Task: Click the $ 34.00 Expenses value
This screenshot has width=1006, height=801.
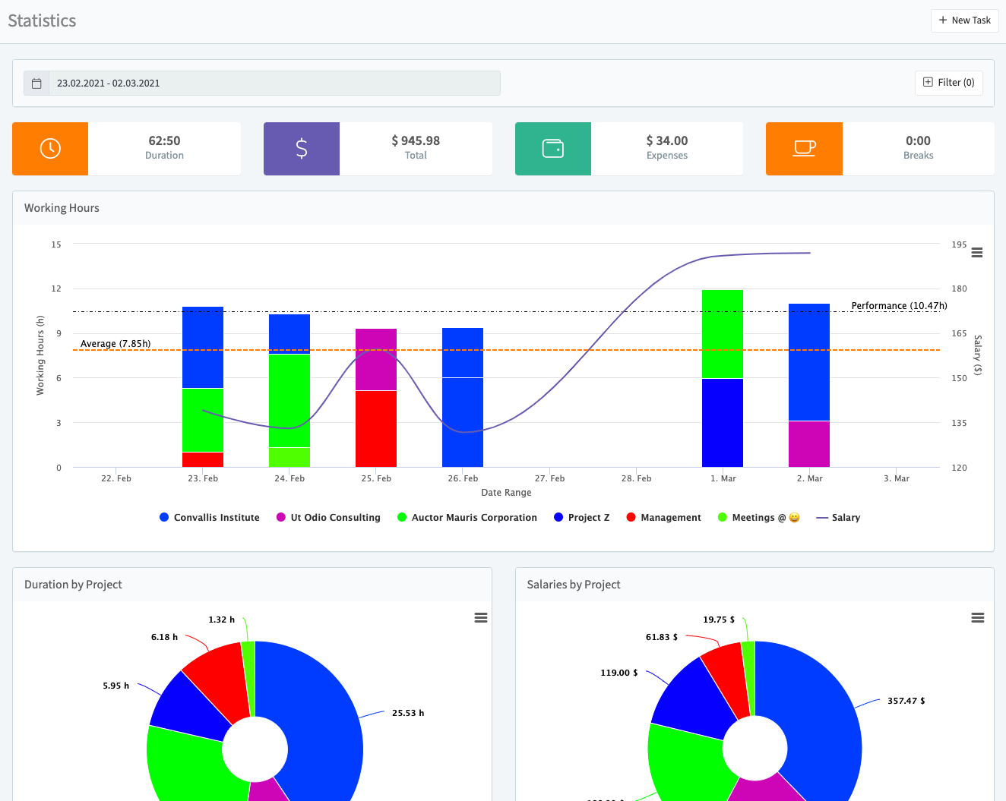Action: (x=667, y=140)
